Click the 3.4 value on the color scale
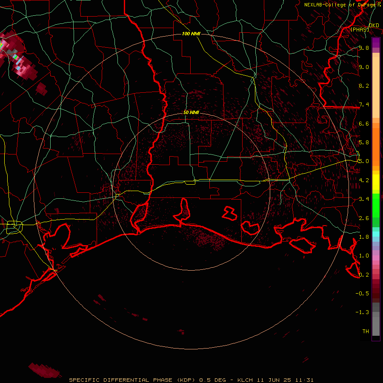The width and height of the screenshot is (383, 383). coord(364,199)
